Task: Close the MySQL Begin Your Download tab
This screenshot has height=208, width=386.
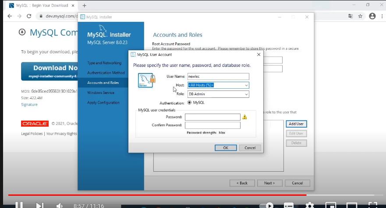Action: (73, 5)
